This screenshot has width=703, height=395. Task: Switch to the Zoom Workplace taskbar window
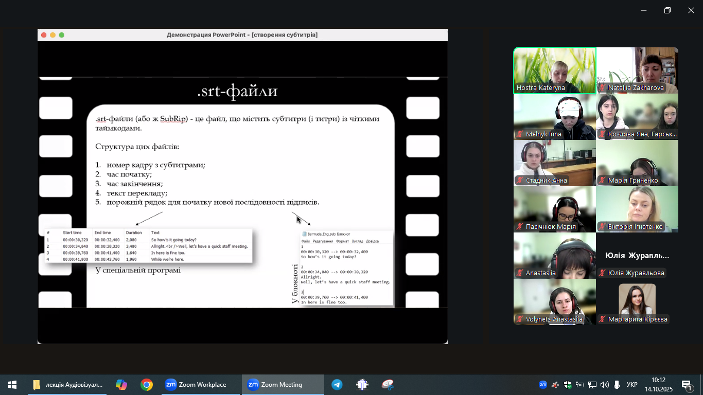pyautogui.click(x=196, y=385)
